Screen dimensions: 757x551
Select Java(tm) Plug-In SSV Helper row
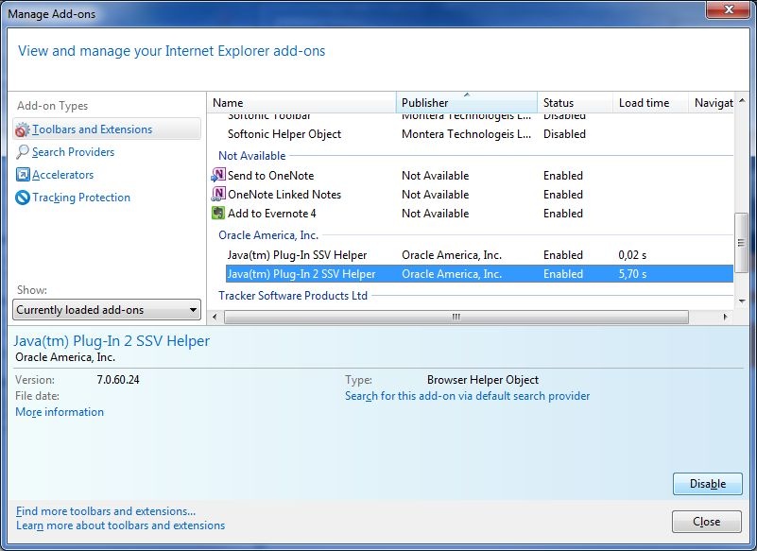(x=471, y=254)
